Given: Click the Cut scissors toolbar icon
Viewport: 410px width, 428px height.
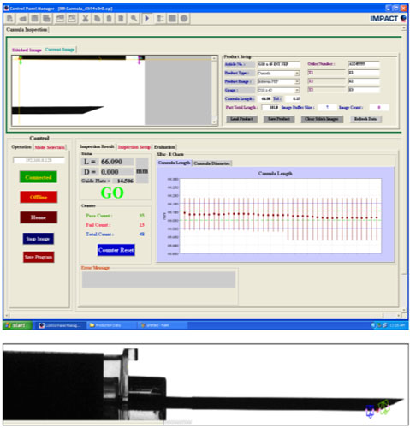Looking at the screenshot, I should [85, 19].
